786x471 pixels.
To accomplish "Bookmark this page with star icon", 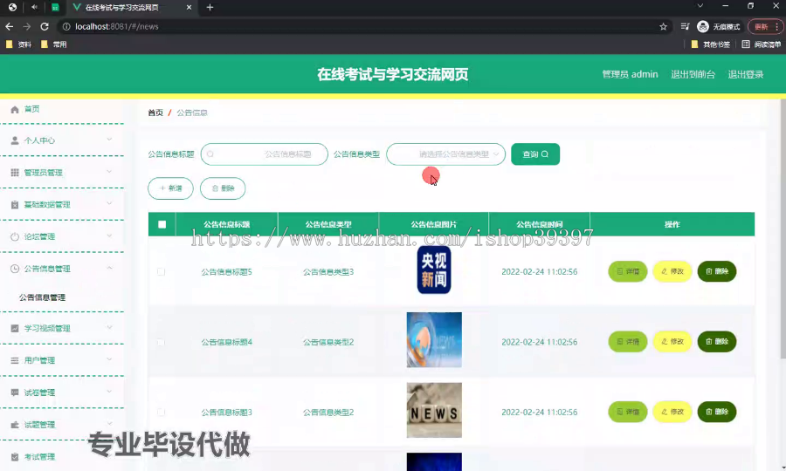I will [663, 26].
